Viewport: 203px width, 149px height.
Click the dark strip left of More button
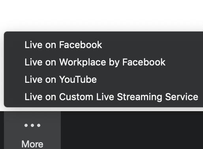point(2,130)
